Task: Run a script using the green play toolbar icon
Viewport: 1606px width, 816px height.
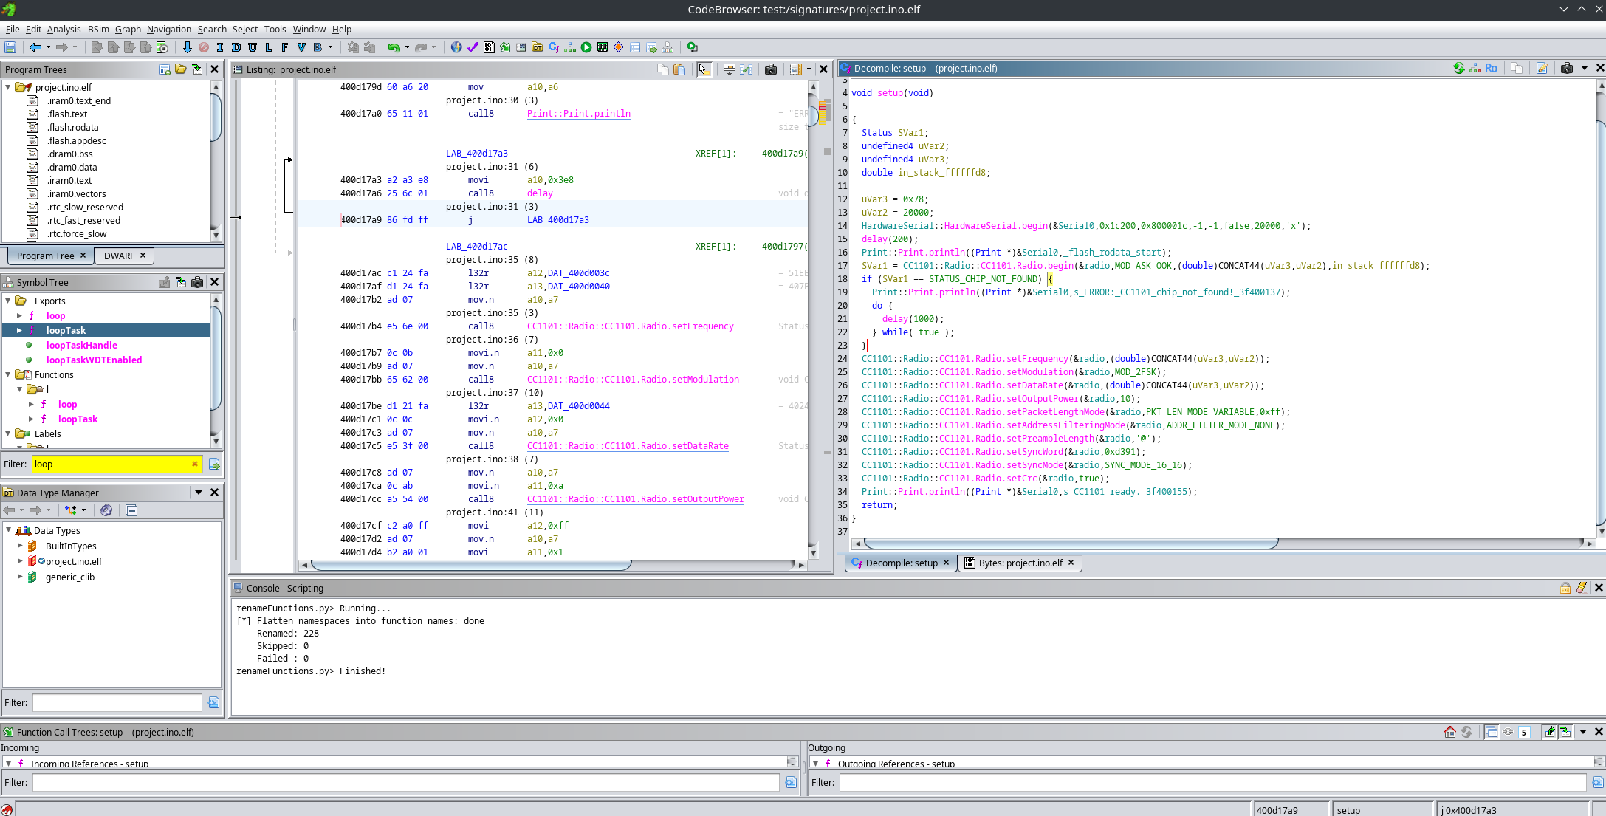Action: click(586, 47)
